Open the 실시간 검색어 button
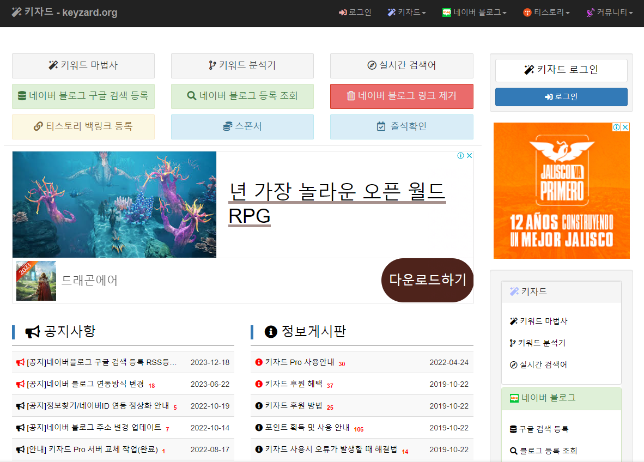The image size is (644, 462). coord(402,66)
